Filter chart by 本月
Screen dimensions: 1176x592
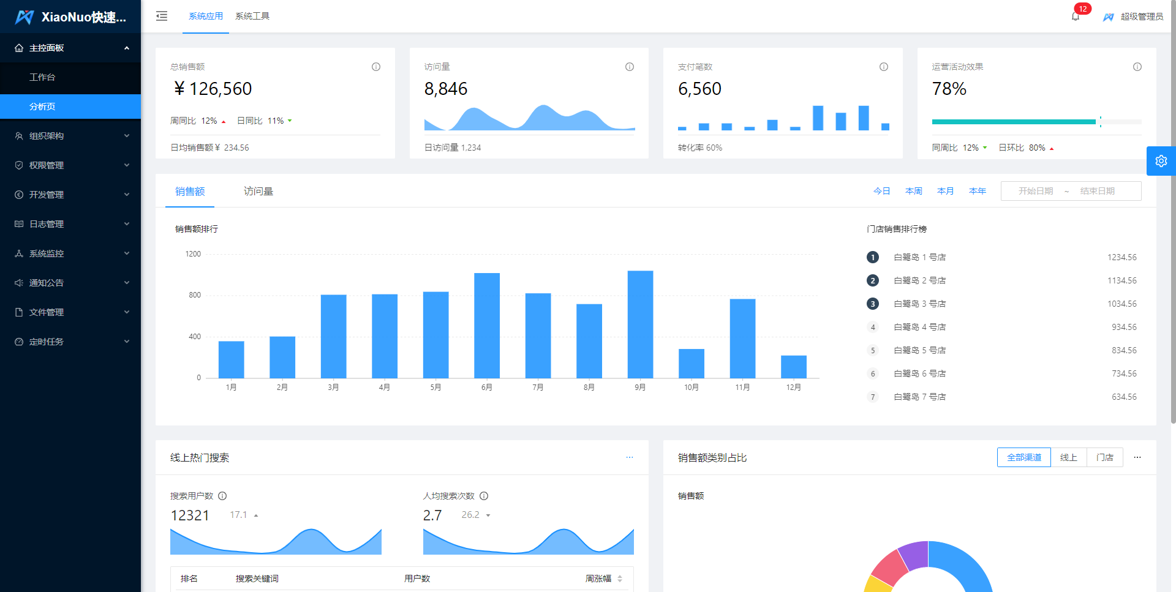pos(946,191)
